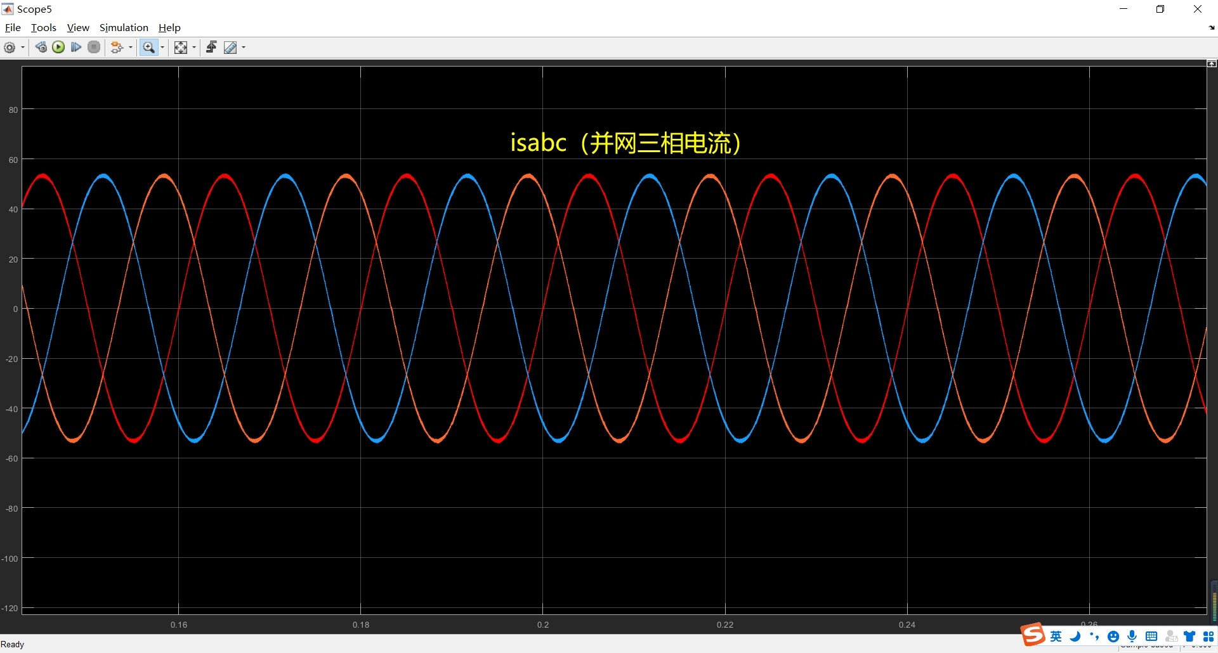Image resolution: width=1218 pixels, height=653 pixels.
Task: Expand the highlight block dropdown arrow
Action: point(131,48)
